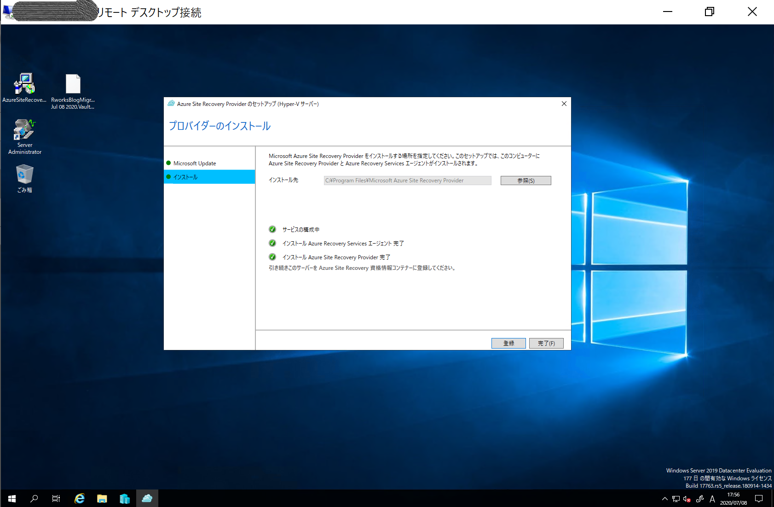Click the 参照(S) browse button

(x=526, y=181)
